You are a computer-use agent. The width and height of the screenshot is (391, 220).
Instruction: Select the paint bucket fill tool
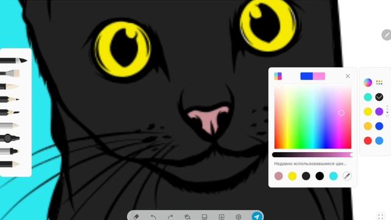click(188, 217)
